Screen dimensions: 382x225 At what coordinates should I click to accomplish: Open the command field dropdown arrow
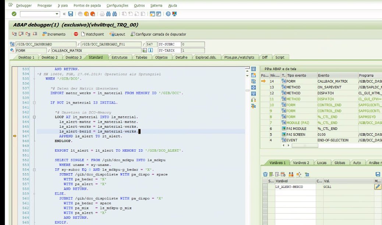57,14
